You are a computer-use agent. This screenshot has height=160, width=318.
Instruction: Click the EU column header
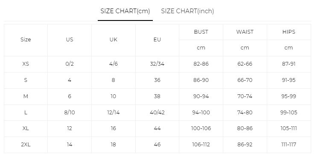(157, 40)
